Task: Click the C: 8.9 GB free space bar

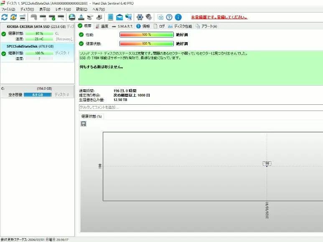Action: [x=38, y=95]
